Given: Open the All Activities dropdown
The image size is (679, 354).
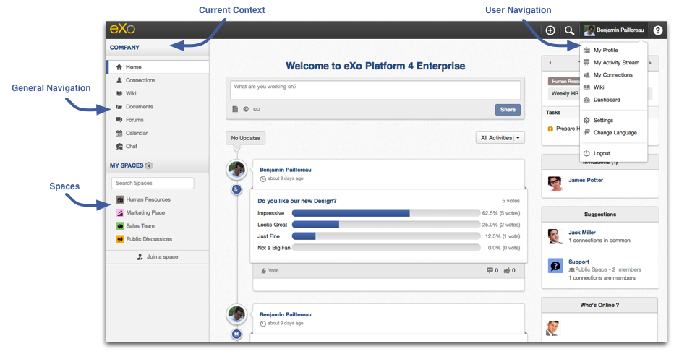Looking at the screenshot, I should pyautogui.click(x=500, y=137).
